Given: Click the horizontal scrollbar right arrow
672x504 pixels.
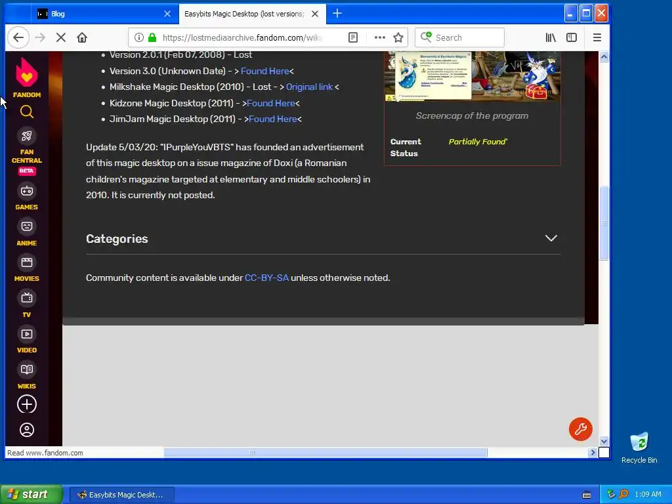Looking at the screenshot, I should (x=593, y=453).
